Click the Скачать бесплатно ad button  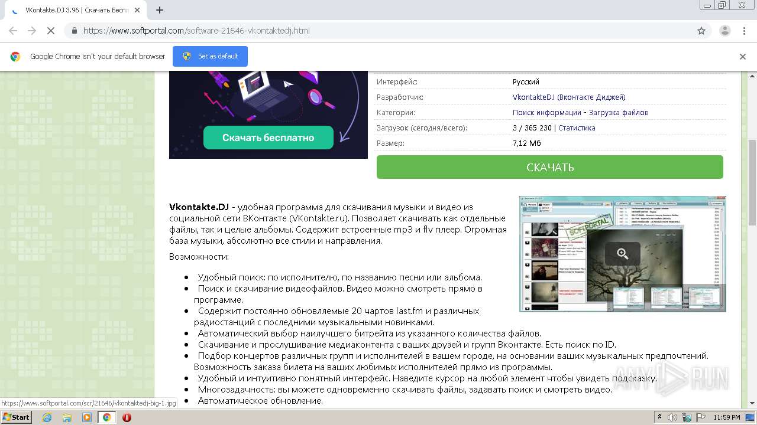(268, 138)
